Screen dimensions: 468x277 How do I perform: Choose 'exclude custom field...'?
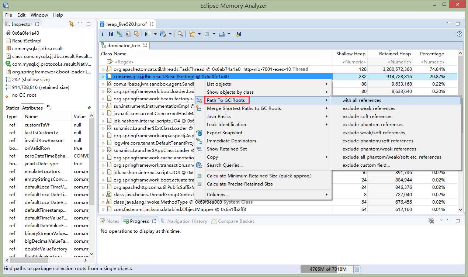pos(396,165)
